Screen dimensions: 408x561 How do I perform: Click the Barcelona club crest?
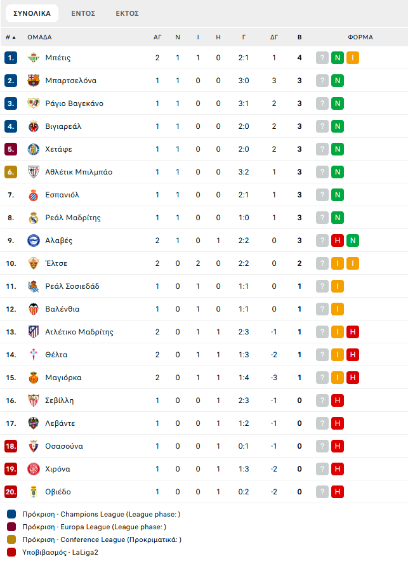click(34, 81)
